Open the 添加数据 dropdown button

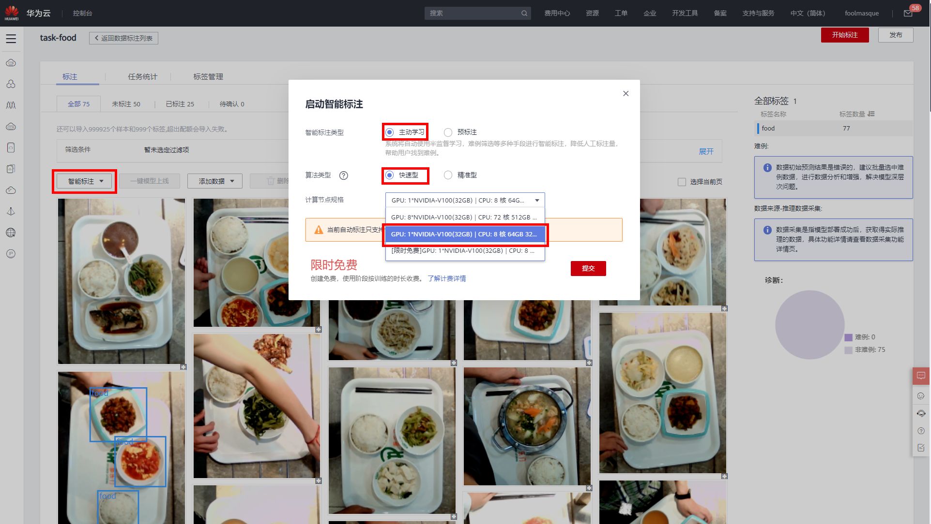click(x=216, y=181)
